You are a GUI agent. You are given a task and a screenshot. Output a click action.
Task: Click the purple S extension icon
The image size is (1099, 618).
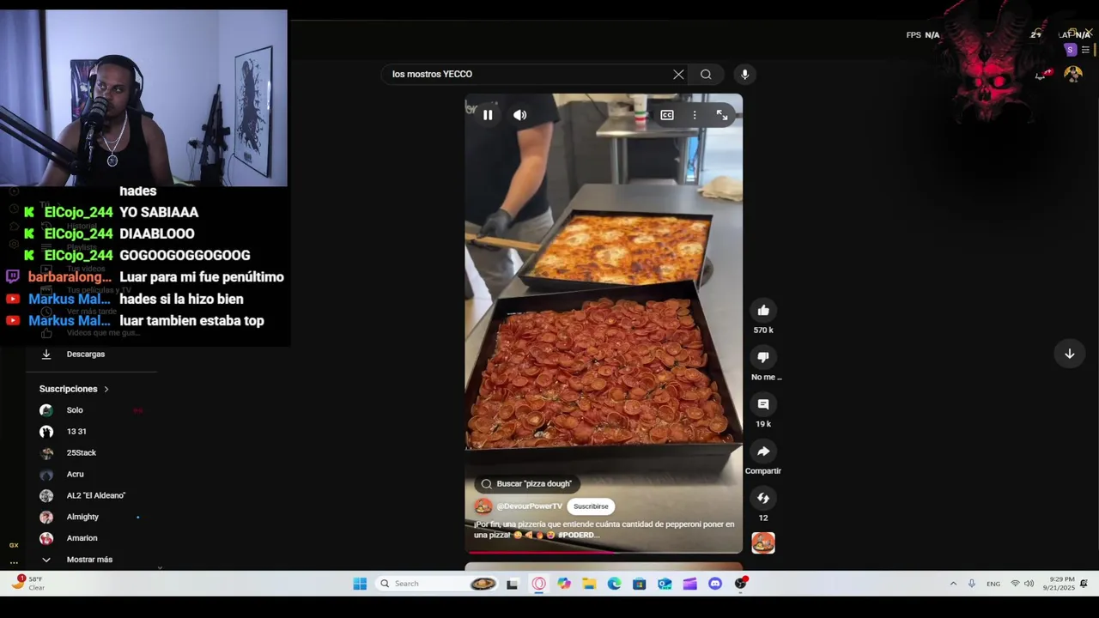click(x=1070, y=50)
